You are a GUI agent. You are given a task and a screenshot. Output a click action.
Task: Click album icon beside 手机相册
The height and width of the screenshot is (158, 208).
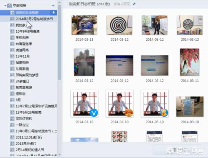(x=12, y=38)
